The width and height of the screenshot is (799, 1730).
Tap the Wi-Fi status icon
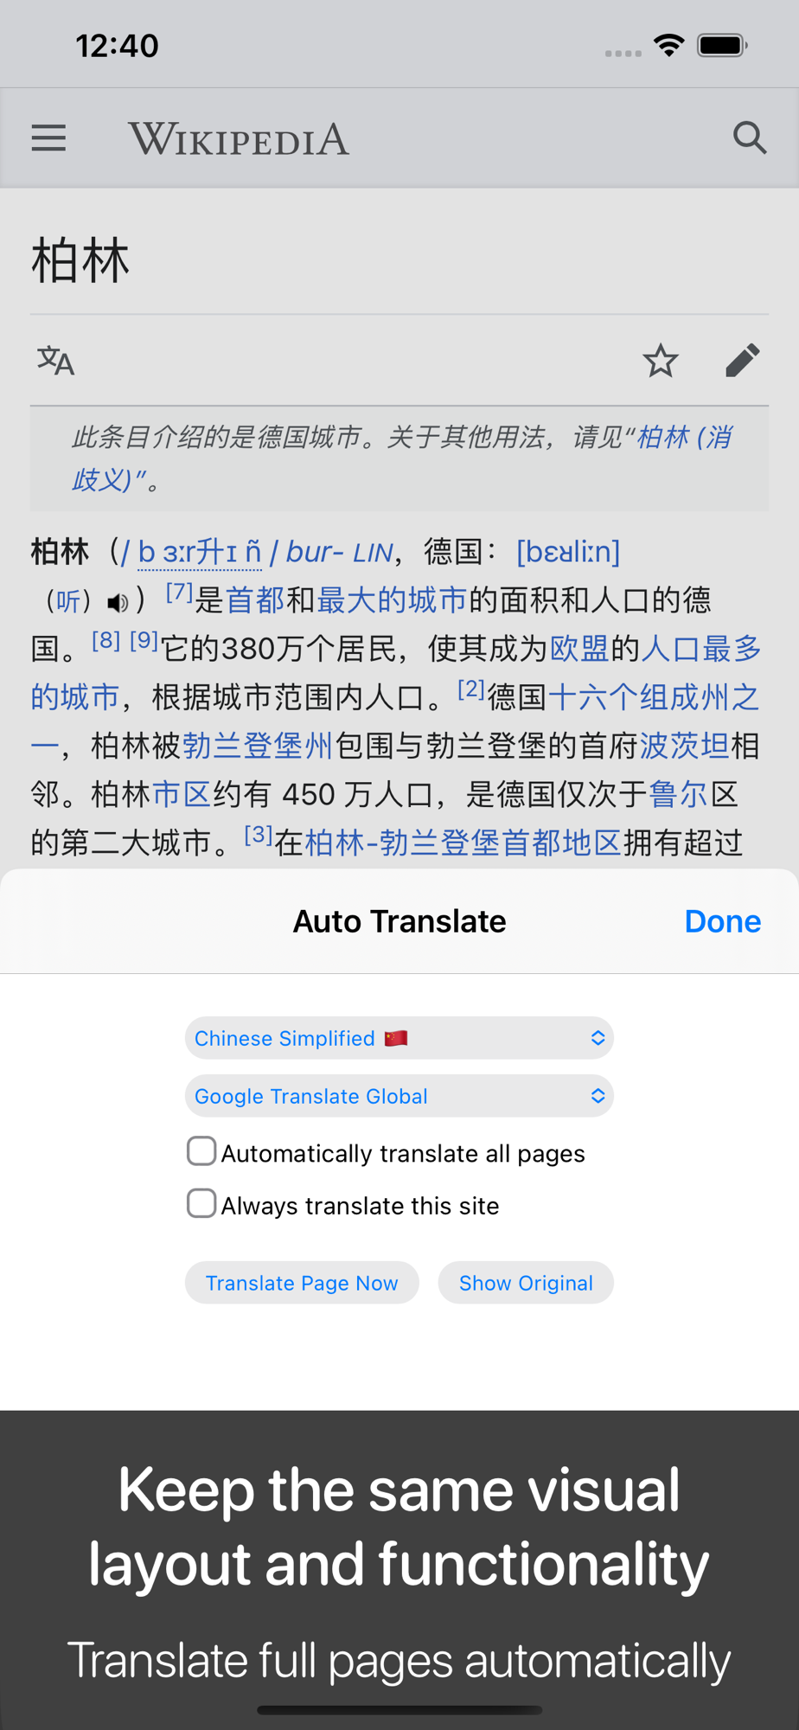pyautogui.click(x=669, y=45)
